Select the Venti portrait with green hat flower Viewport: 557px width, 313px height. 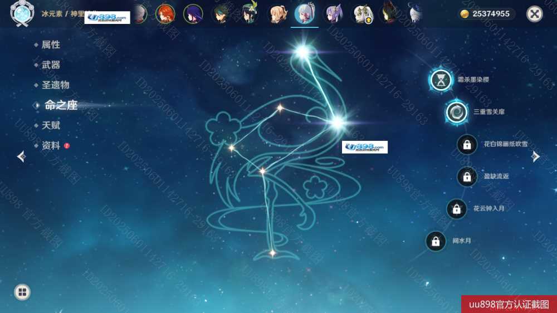(x=249, y=13)
